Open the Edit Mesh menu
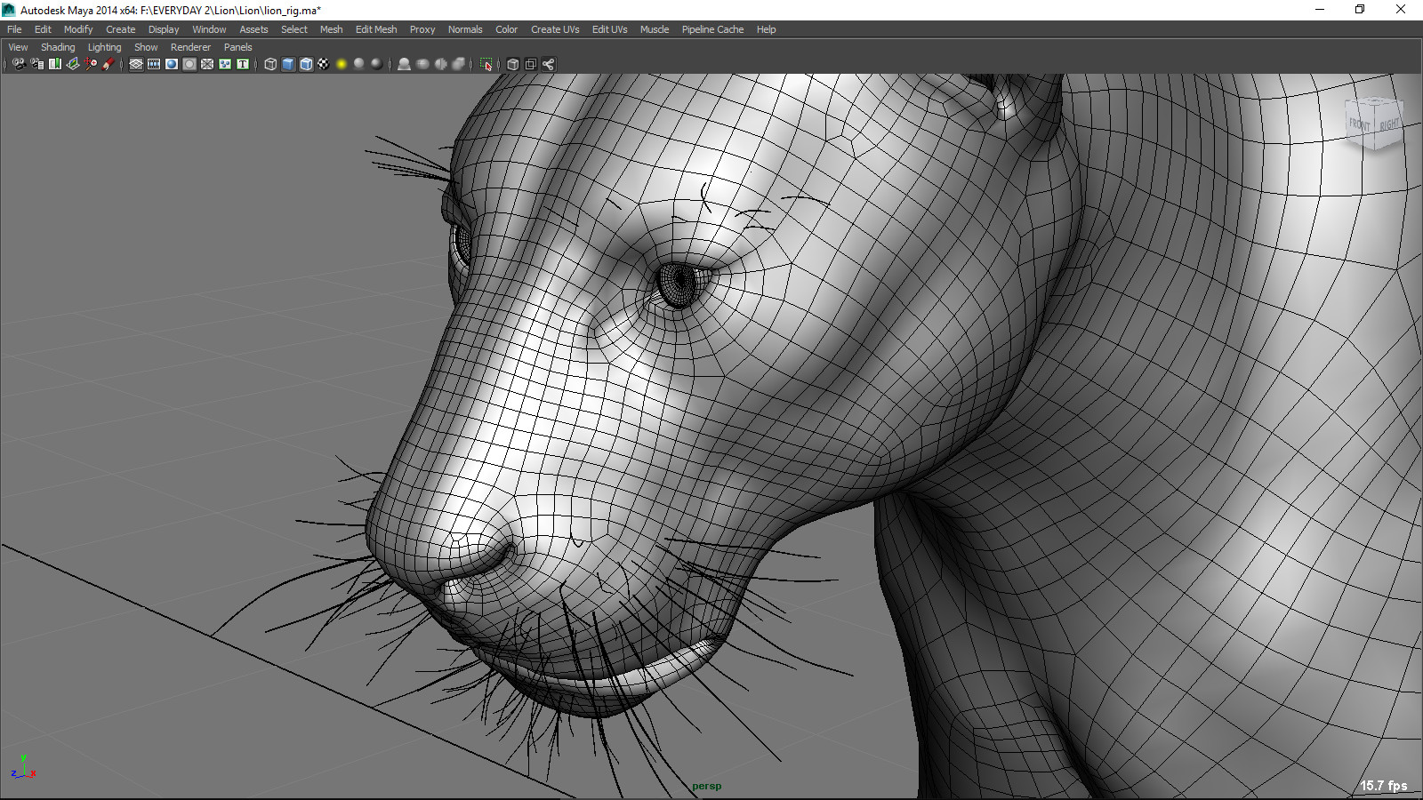The image size is (1423, 800). tap(376, 29)
